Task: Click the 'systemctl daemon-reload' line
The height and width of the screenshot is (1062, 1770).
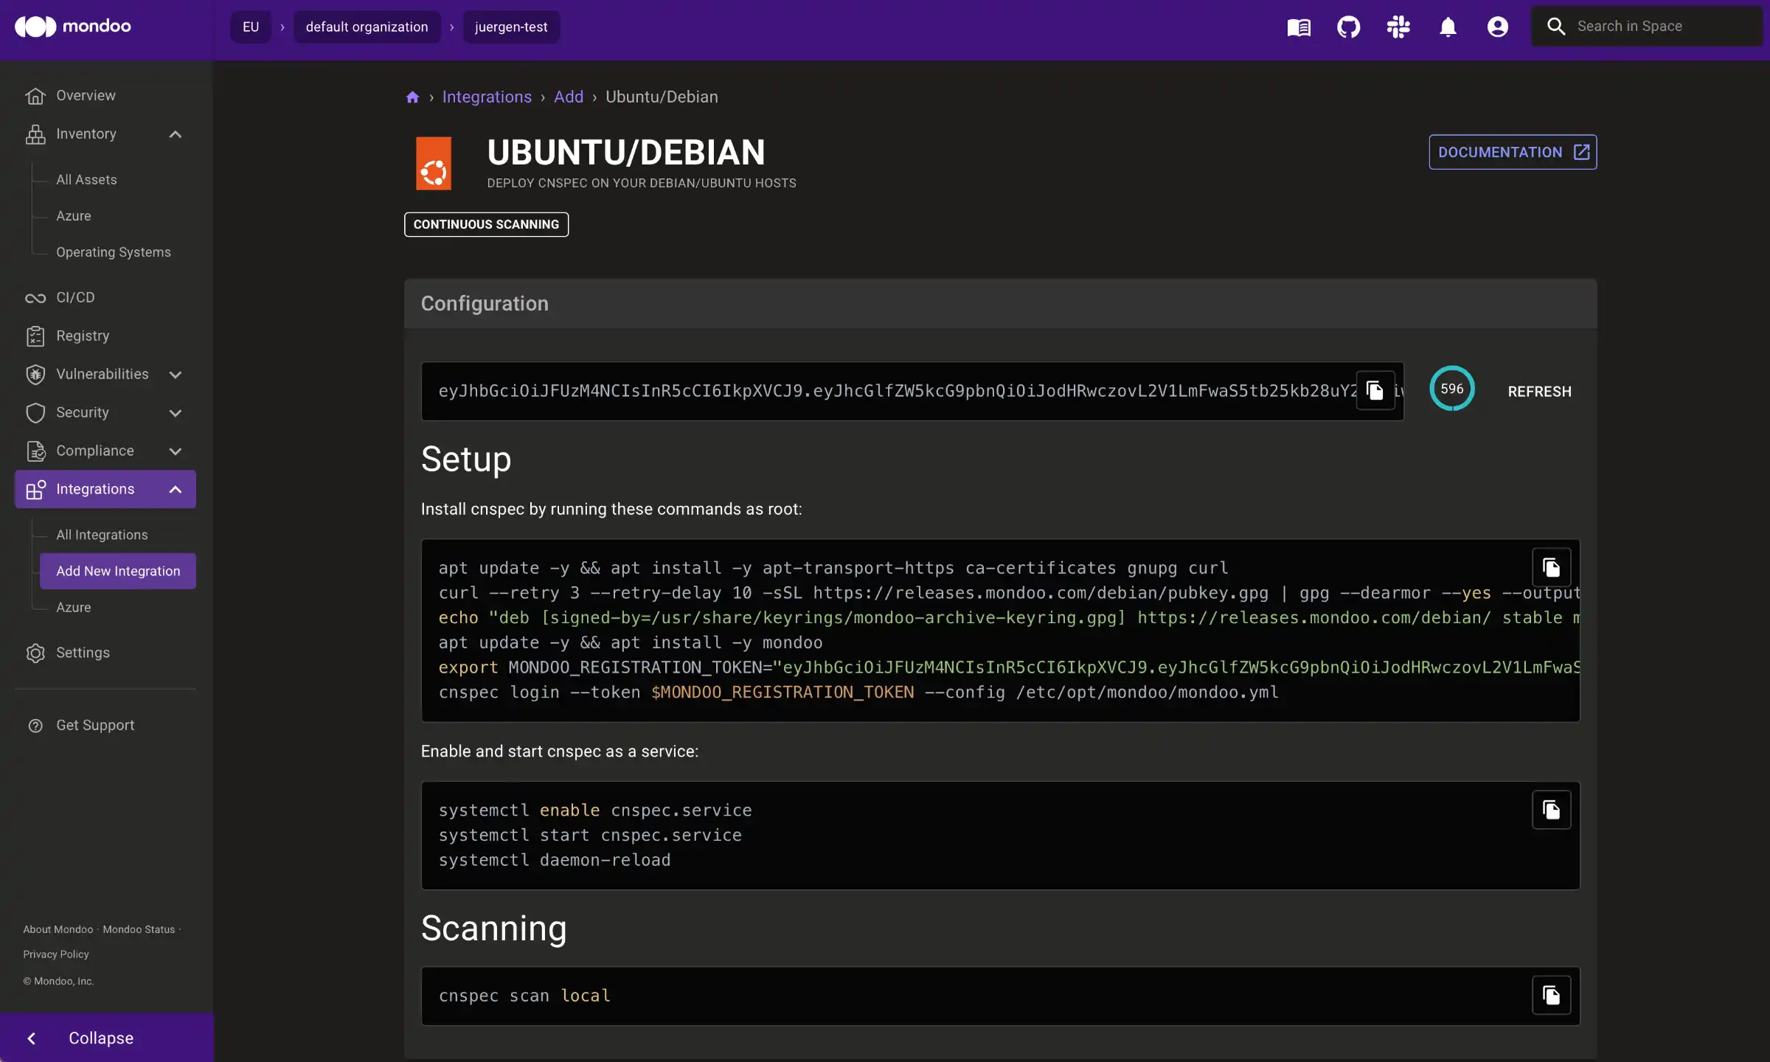Action: pos(555,861)
